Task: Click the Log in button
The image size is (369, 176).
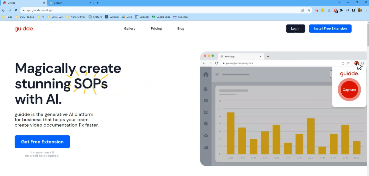Action: click(x=296, y=29)
